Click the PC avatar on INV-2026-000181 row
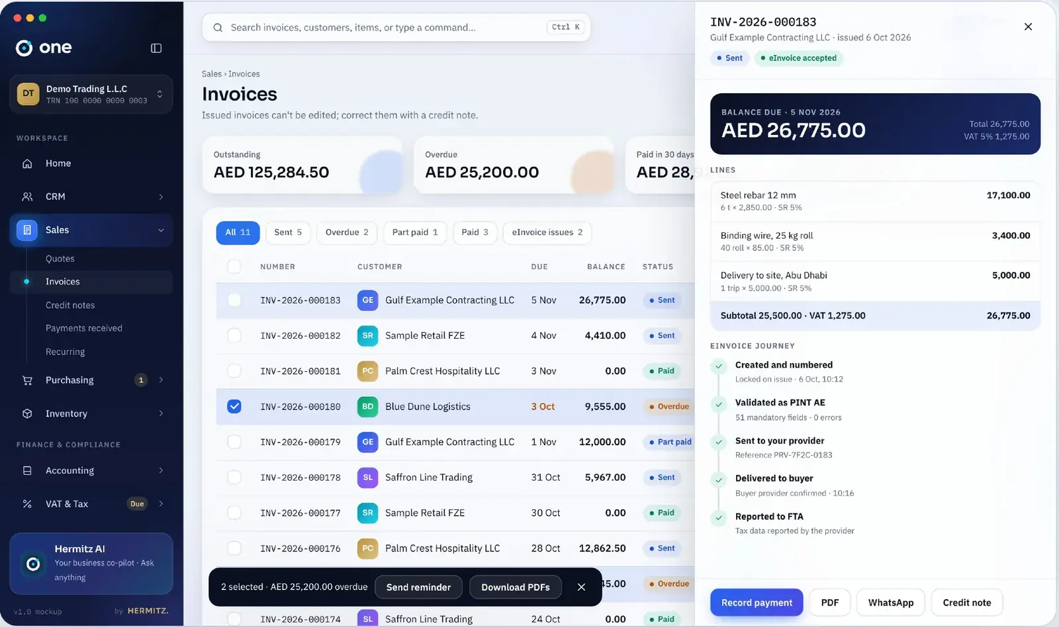The width and height of the screenshot is (1059, 627). 368,371
